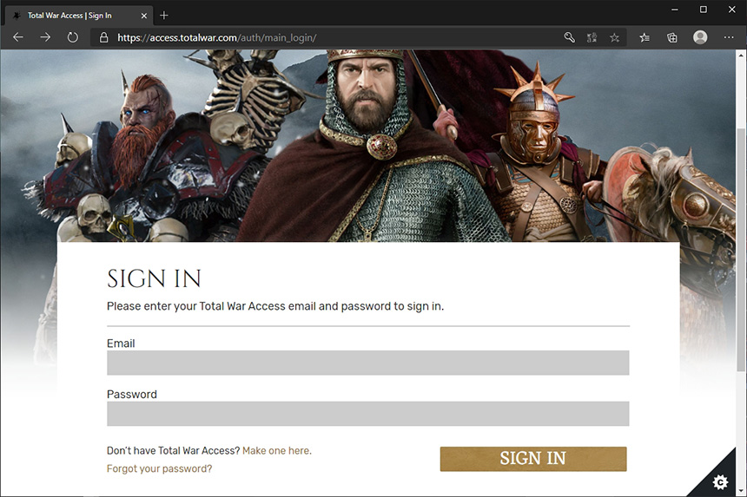Add this page to favorites star icon
Screen dimensions: 747x497
615,37
